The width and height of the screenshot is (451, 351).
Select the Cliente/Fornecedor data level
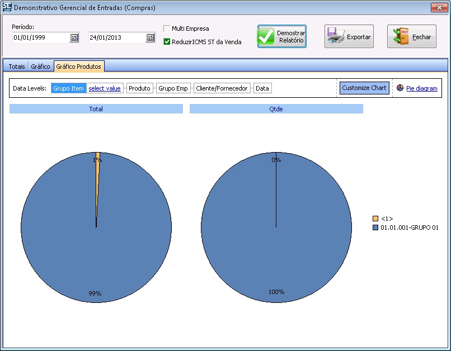point(222,88)
